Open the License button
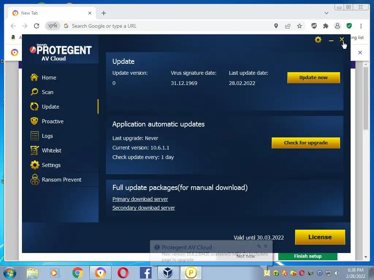 pos(320,237)
